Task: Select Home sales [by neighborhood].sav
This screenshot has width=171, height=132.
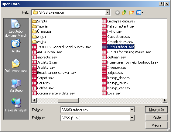Action: (133, 62)
